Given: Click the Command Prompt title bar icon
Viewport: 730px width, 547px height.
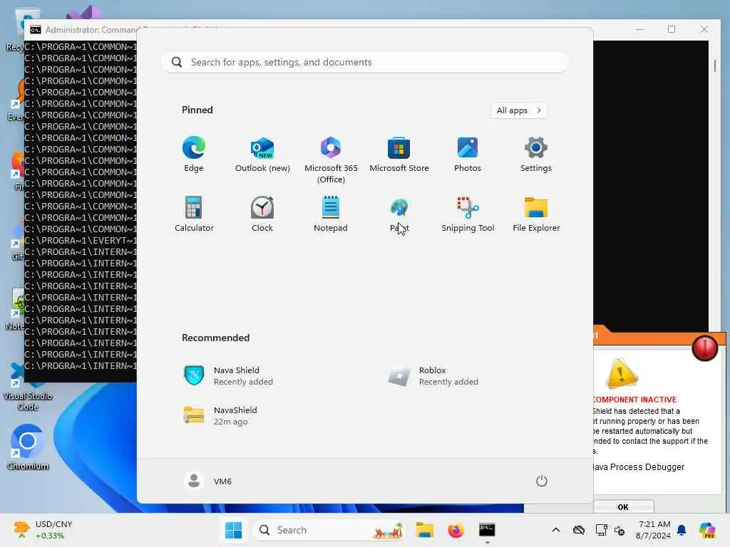Looking at the screenshot, I should click(x=36, y=30).
